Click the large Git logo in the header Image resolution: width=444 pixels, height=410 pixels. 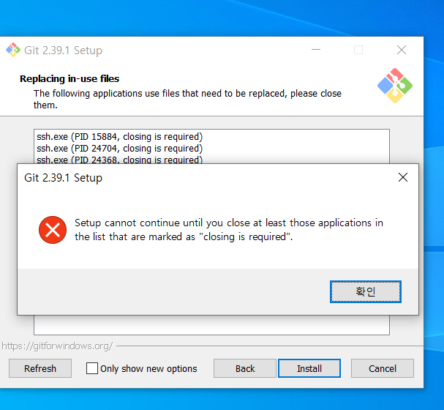coord(395,86)
